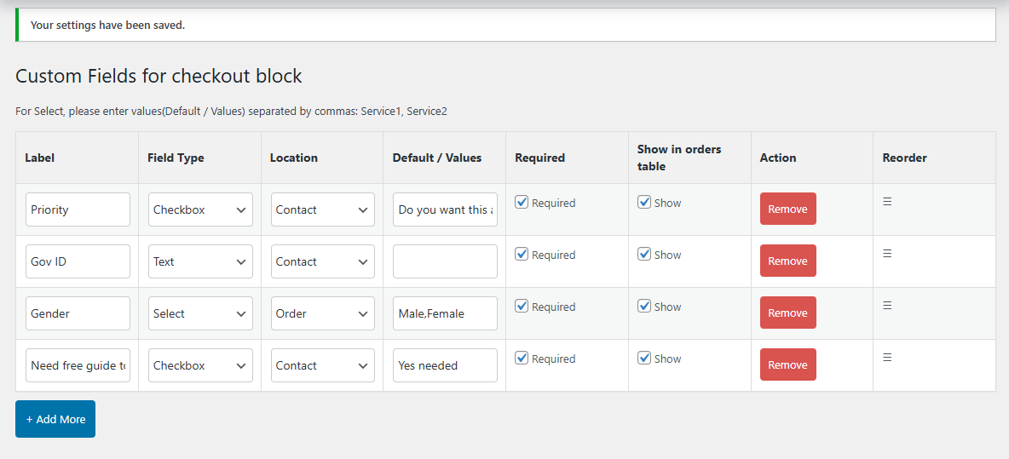Image resolution: width=1009 pixels, height=459 pixels.
Task: Toggle Show checkbox in Need free guide row
Action: point(645,359)
